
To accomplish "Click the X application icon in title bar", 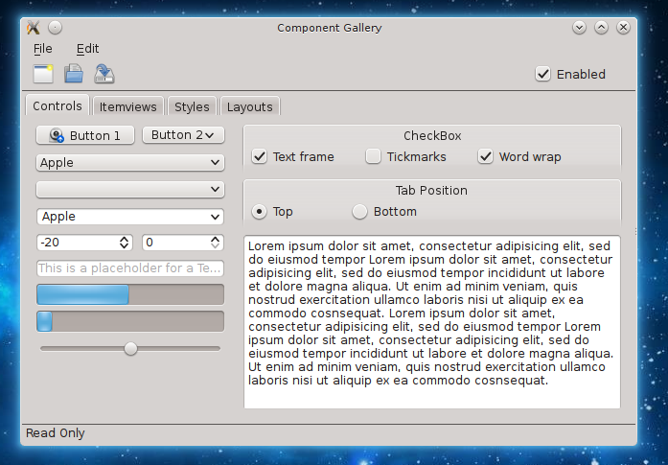I will tap(34, 28).
